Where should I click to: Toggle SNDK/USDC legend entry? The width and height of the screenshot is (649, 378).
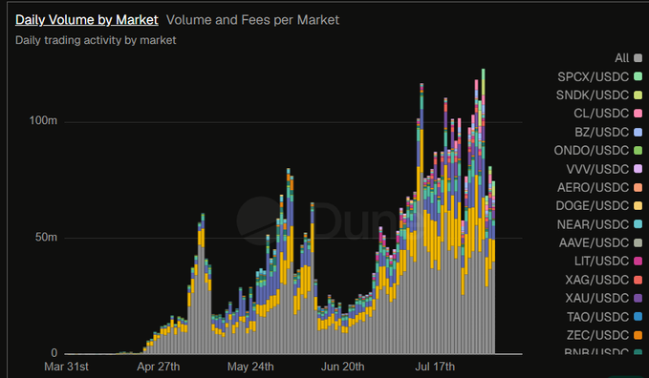point(599,95)
